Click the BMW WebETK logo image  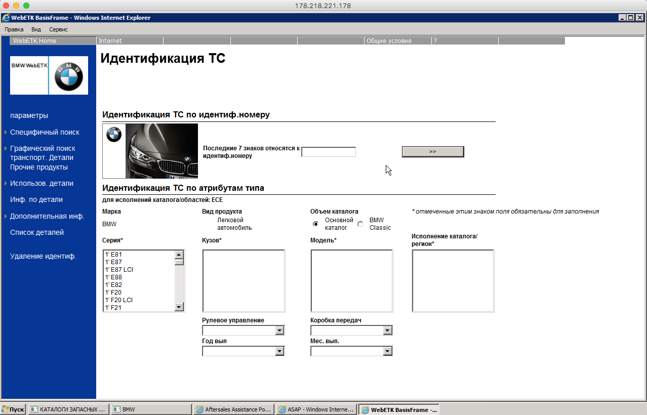tap(29, 75)
